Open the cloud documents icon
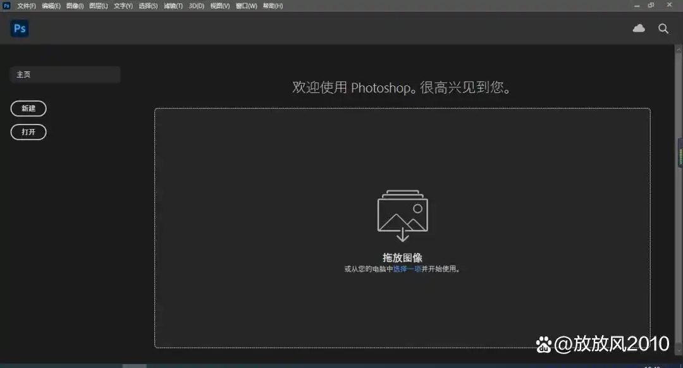 (639, 28)
